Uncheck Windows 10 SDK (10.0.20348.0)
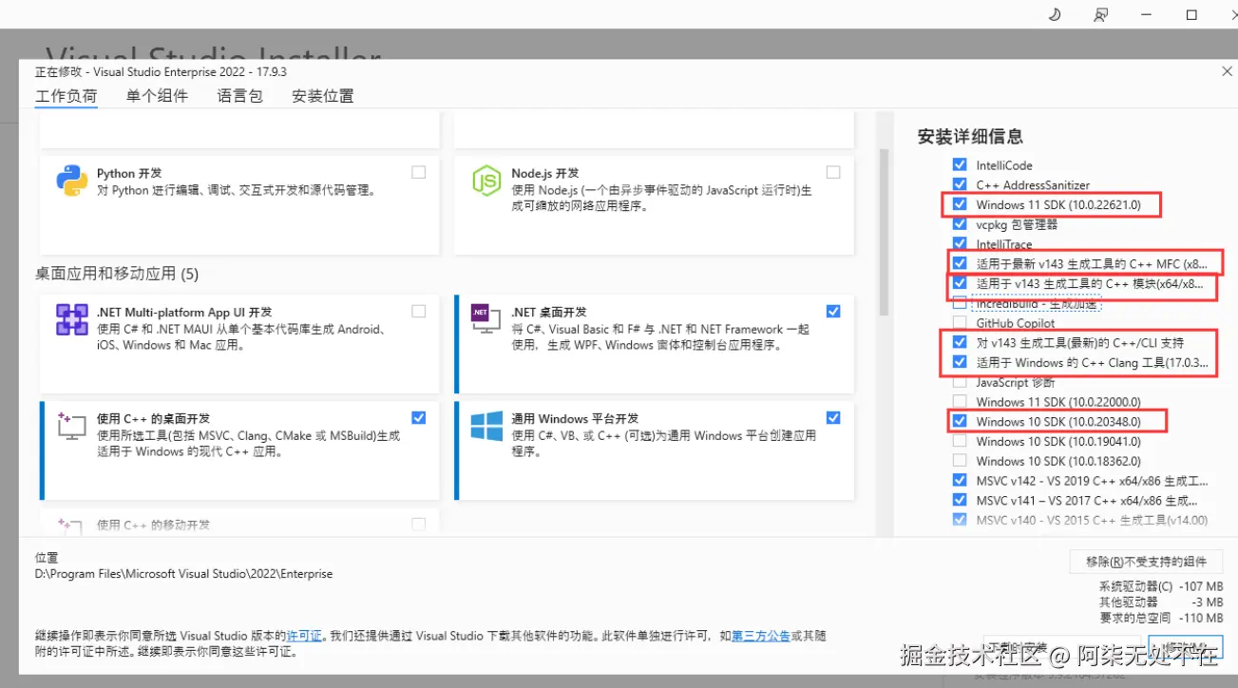The height and width of the screenshot is (688, 1238). (x=960, y=421)
